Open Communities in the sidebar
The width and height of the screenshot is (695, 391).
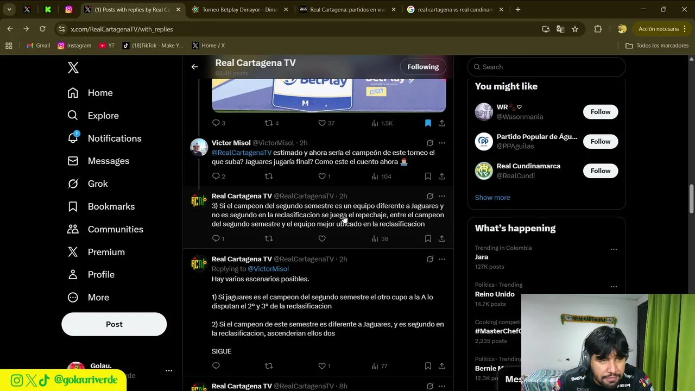point(105,230)
